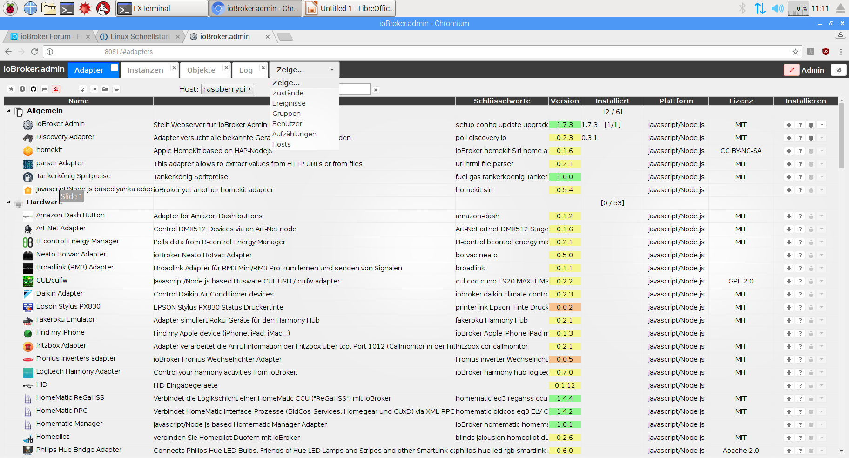Add instance of Amazon Dash-Button adapter

coord(789,216)
